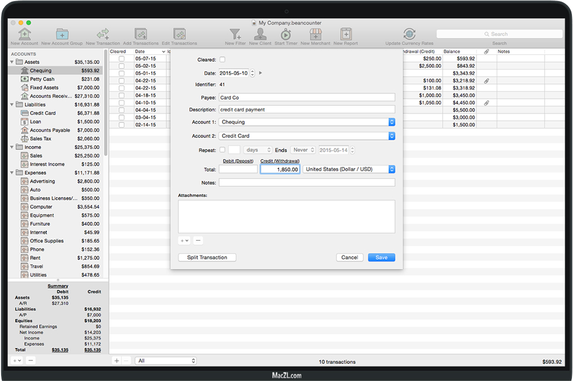Collapse the Liabilities account group
This screenshot has height=381, width=573.
pos(13,105)
